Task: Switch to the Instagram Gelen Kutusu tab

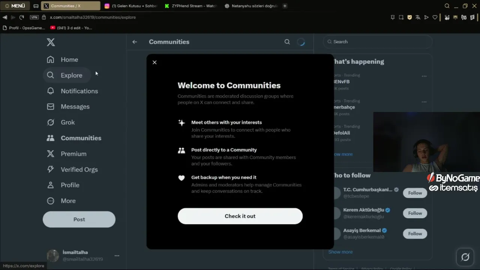Action: click(130, 6)
